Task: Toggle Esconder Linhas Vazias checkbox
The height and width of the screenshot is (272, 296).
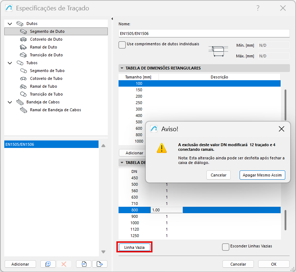Action: (226, 247)
